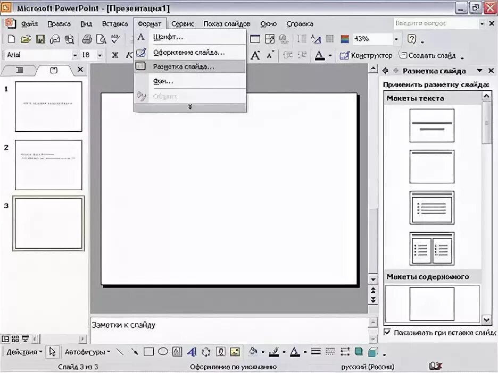
Task: Open the Действия dropdown menu
Action: [x=24, y=352]
